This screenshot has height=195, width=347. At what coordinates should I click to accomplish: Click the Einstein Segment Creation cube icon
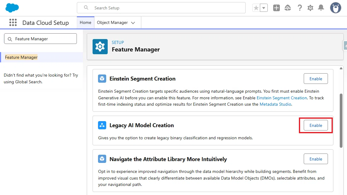point(102,78)
